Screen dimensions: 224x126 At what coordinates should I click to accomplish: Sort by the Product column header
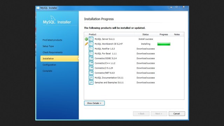92,34
